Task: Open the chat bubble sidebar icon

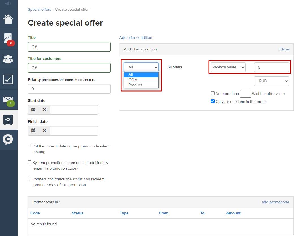Action: pyautogui.click(x=8, y=140)
